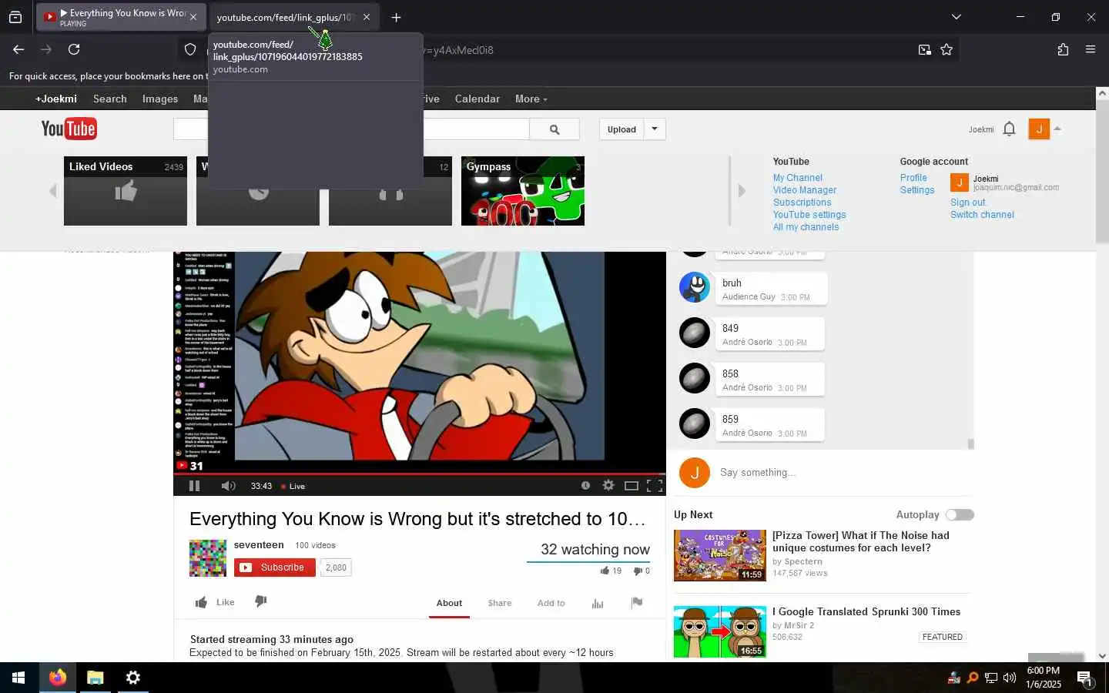Screen dimensions: 1109x693
Task: Select the Add to tab
Action: pos(551,603)
